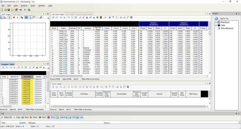
Task: Click select all rows icon in Full Data Table
Action: pyautogui.click(x=53, y=17)
